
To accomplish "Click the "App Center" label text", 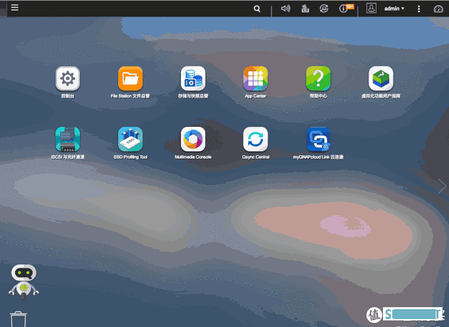I will click(256, 96).
